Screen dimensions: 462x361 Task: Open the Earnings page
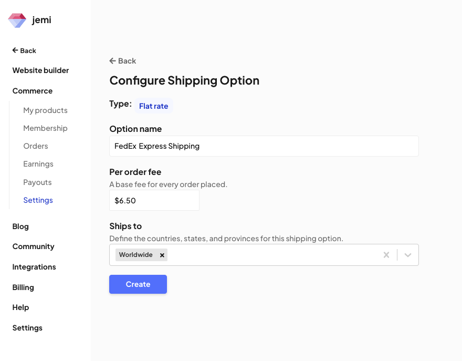(38, 164)
